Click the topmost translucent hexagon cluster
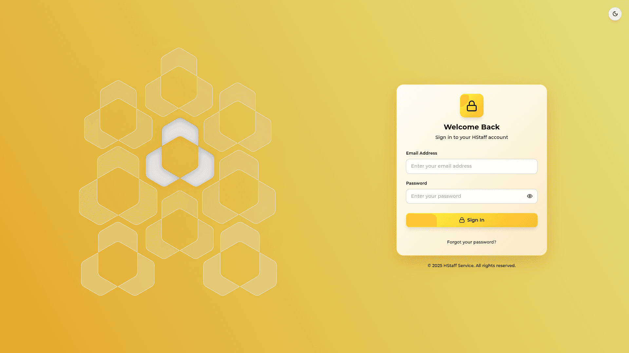 pyautogui.click(x=179, y=83)
